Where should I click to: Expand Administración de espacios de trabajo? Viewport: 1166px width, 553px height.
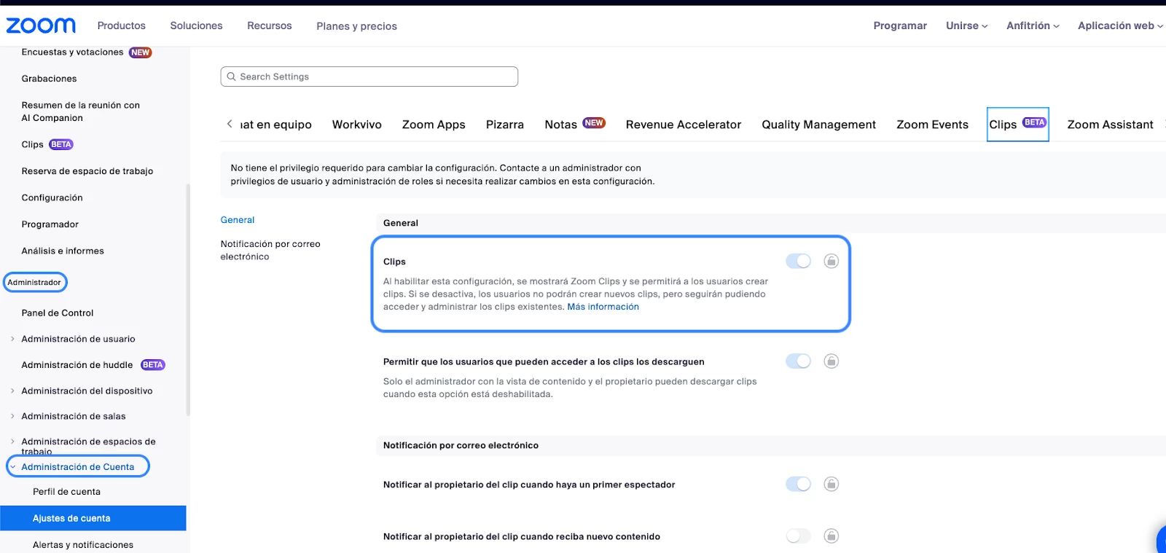tap(12, 442)
